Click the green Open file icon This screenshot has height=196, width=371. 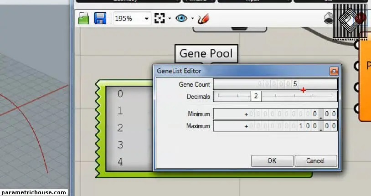[83, 19]
